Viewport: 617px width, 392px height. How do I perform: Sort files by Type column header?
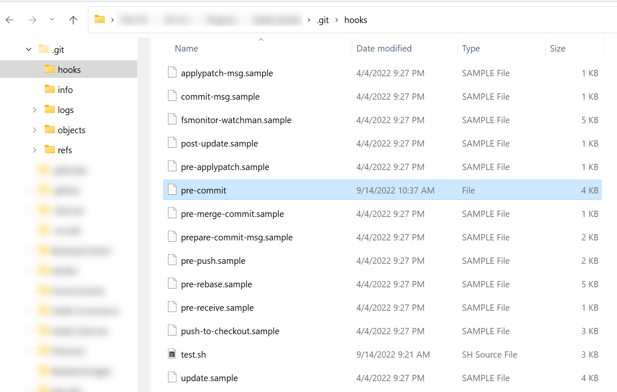click(x=471, y=49)
